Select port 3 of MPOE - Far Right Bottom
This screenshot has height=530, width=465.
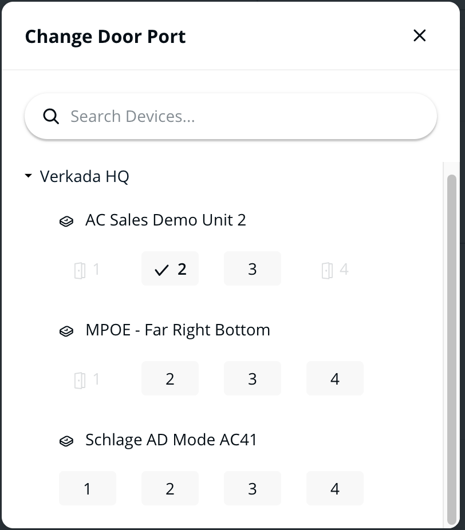(x=253, y=378)
